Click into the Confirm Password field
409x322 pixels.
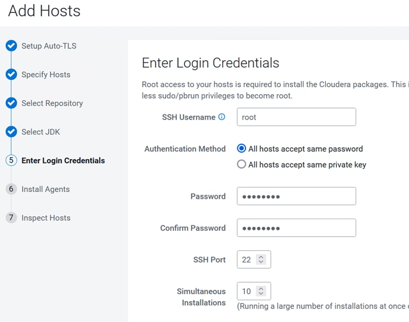[296, 228]
